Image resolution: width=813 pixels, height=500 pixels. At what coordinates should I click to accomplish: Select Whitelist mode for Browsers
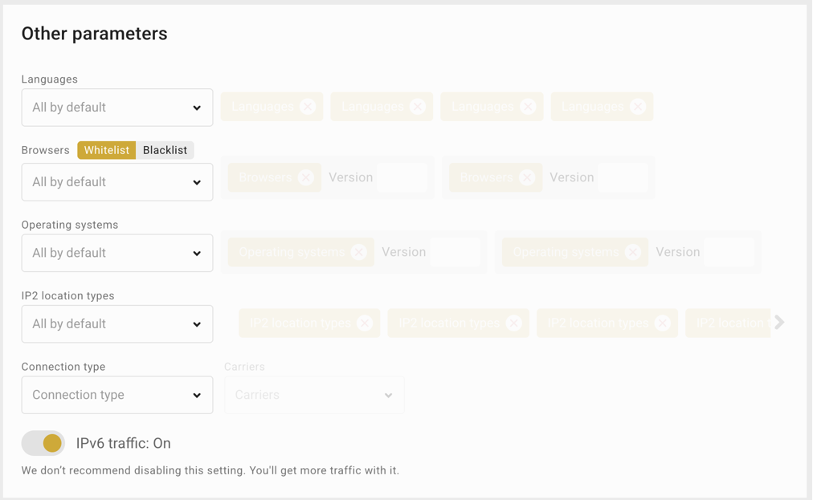106,149
